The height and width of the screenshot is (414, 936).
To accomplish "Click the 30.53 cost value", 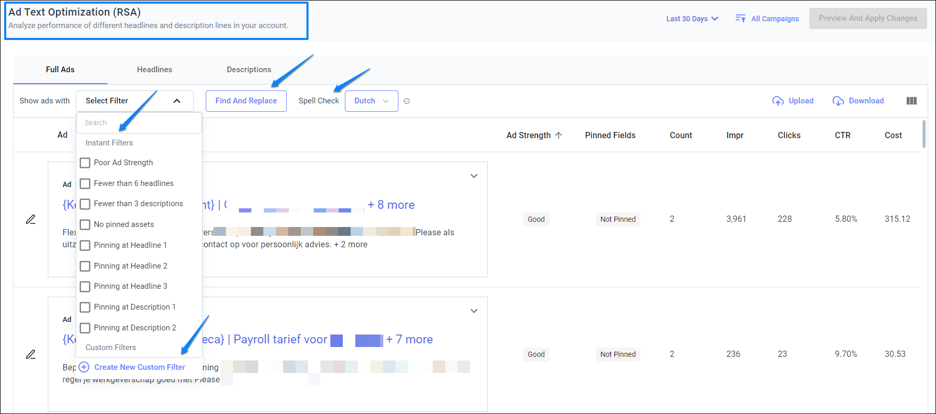I will tap(895, 354).
